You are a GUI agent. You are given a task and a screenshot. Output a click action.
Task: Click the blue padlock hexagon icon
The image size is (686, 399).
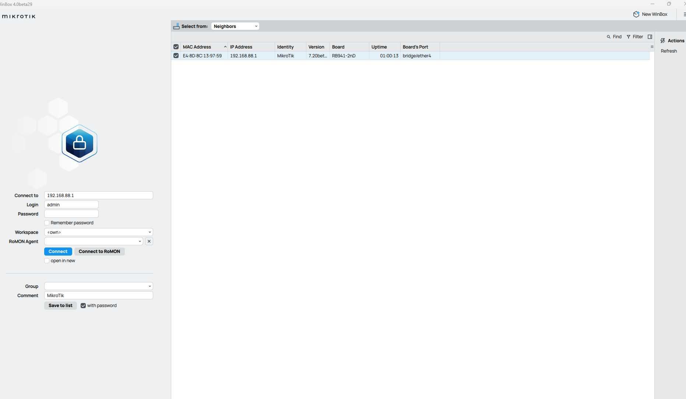tap(80, 143)
